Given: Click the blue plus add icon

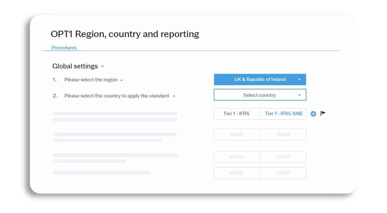Looking at the screenshot, I should click(x=313, y=114).
